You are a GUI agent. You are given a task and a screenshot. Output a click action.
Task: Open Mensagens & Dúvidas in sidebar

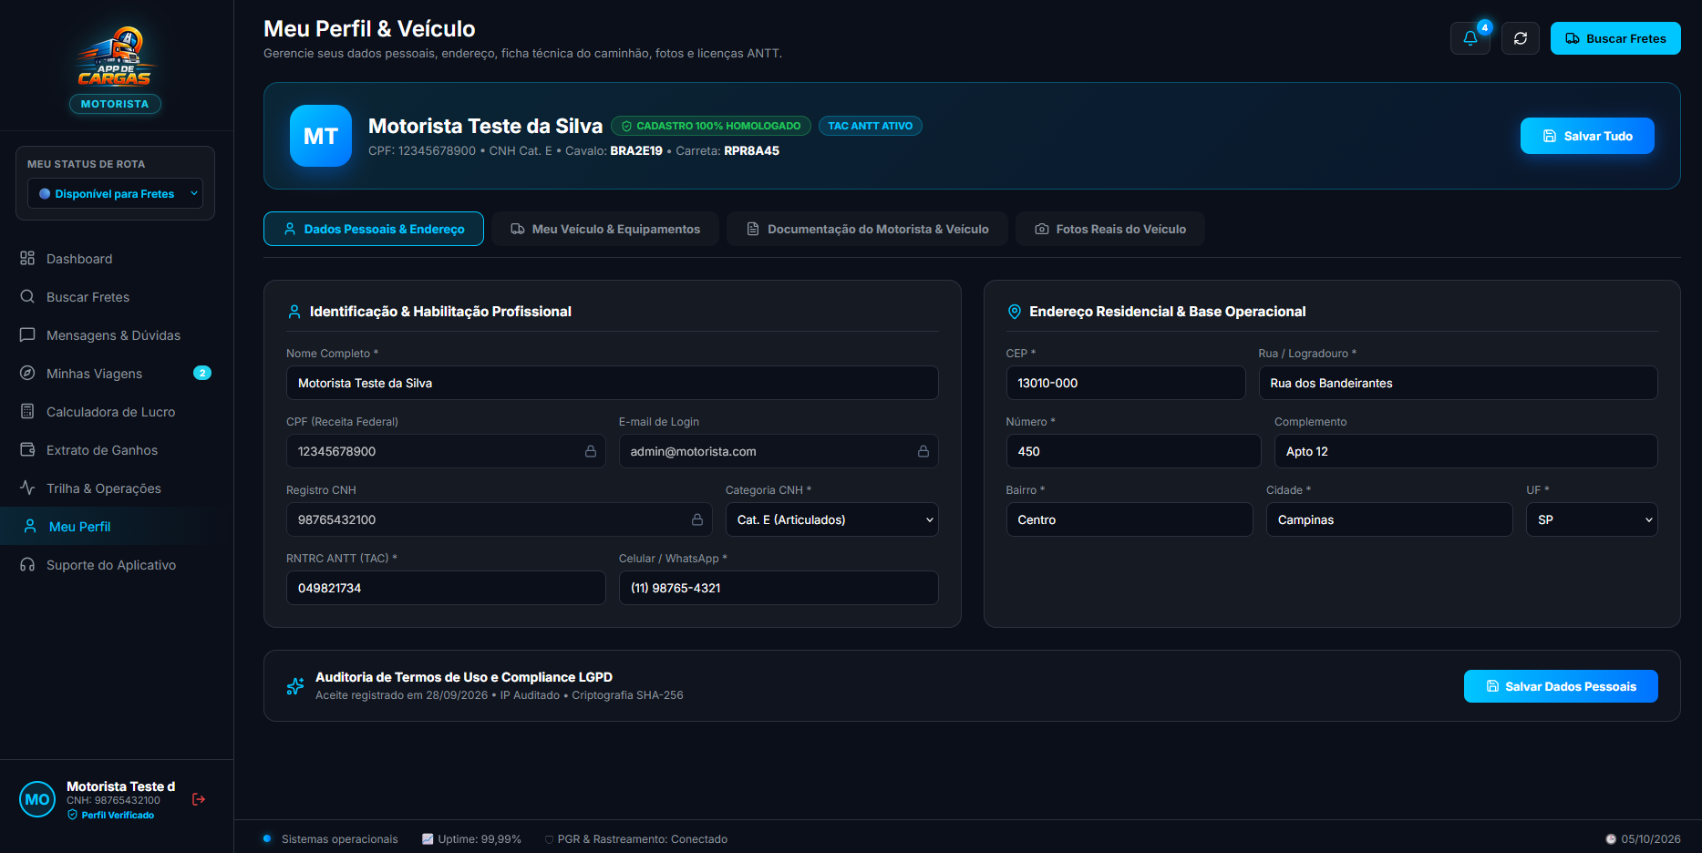(x=116, y=334)
